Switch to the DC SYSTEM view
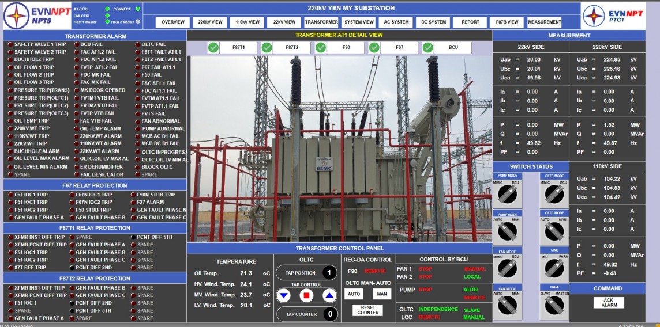The height and width of the screenshot is (327, 660). point(433,22)
